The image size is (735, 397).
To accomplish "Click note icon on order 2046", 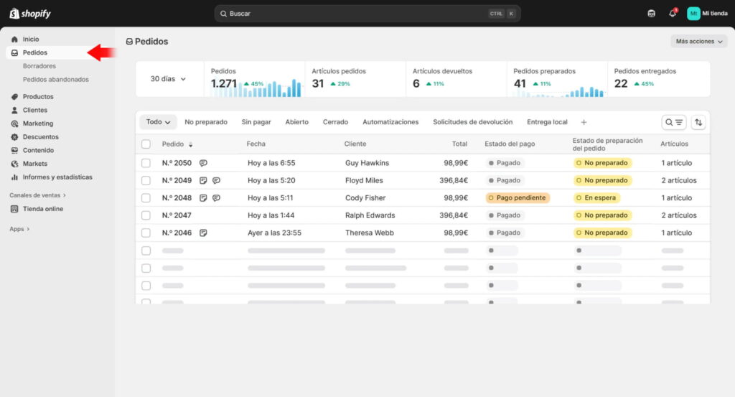I will click(204, 233).
